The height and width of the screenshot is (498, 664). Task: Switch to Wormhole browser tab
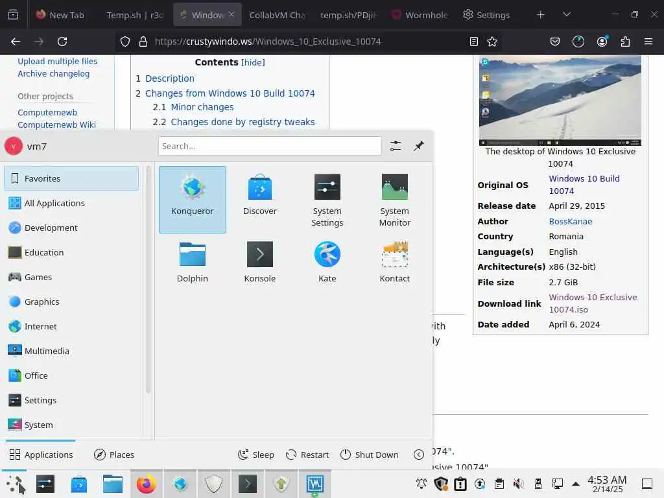[420, 15]
